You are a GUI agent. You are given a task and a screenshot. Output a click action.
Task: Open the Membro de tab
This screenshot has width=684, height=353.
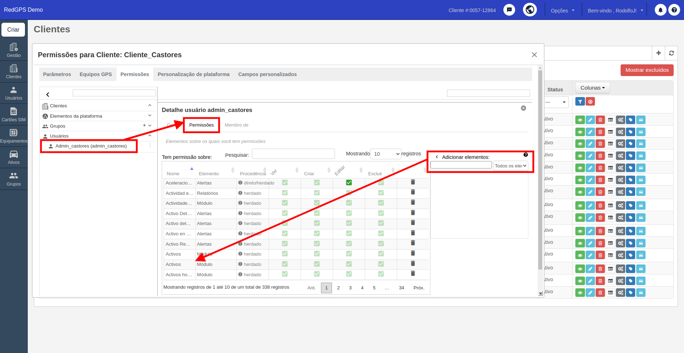point(237,125)
